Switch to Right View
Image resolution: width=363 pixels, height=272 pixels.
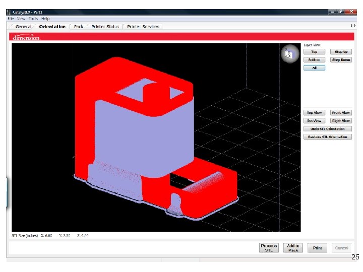(341, 121)
